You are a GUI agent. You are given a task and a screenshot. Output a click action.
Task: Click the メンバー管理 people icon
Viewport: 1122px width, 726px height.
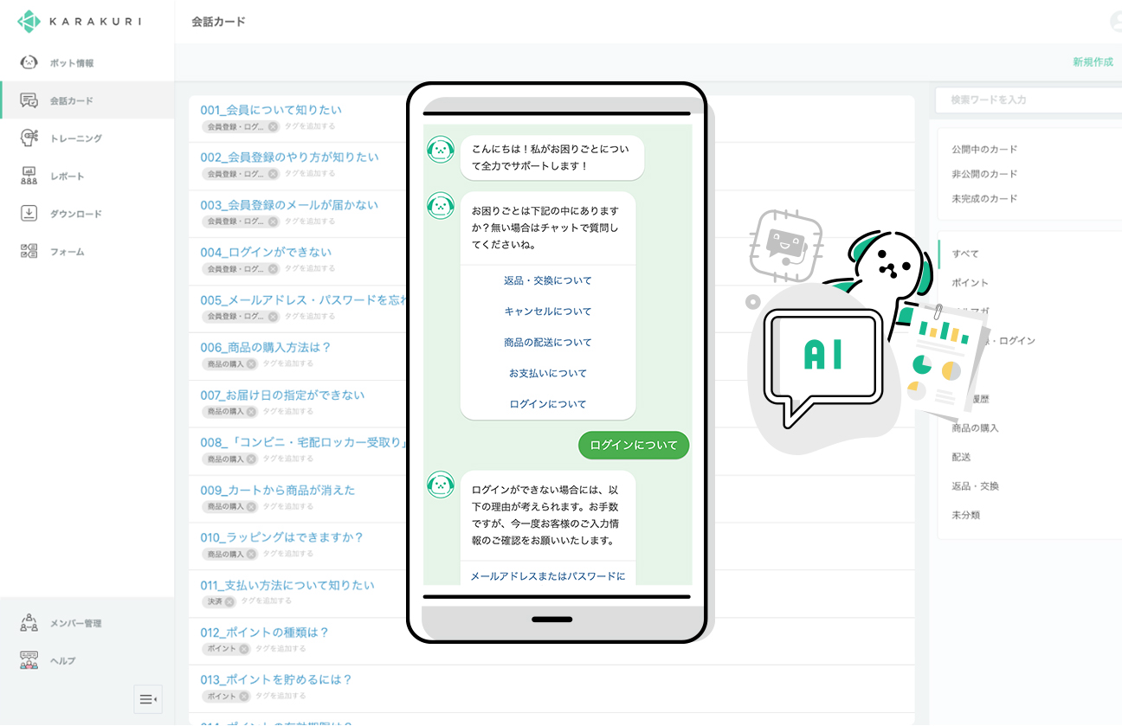point(29,623)
